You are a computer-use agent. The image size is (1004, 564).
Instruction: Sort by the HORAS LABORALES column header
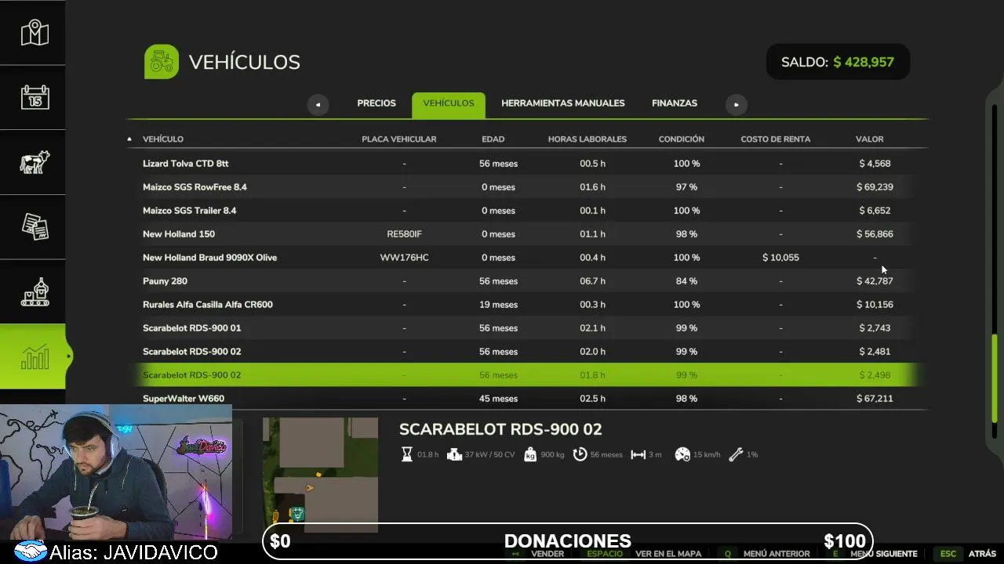coord(587,139)
